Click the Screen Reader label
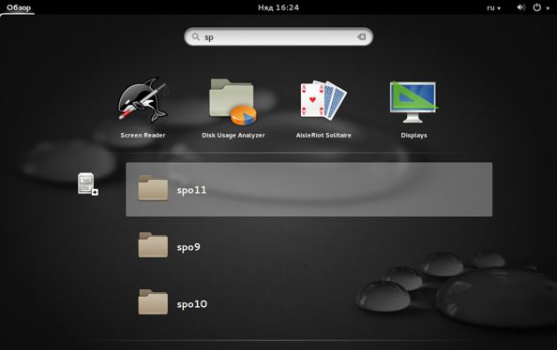 pos(143,135)
